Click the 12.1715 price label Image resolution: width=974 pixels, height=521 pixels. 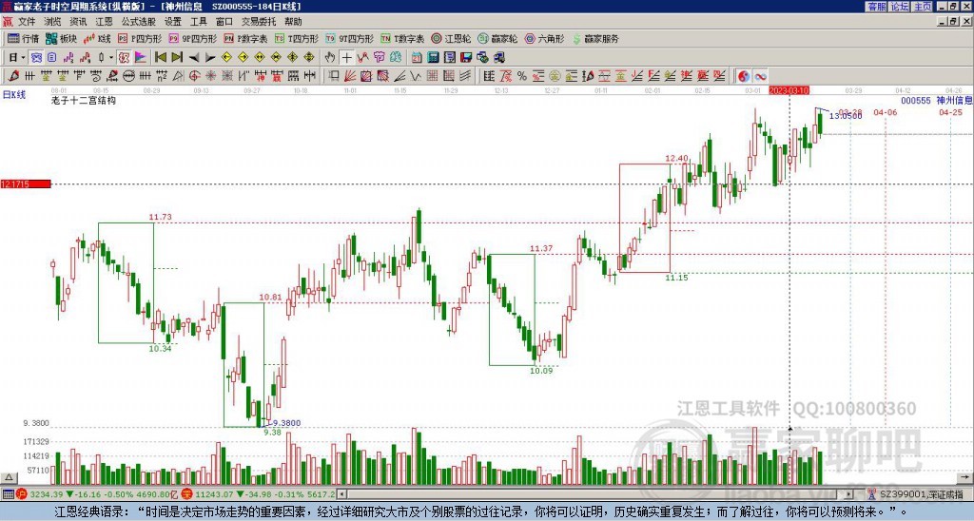tap(26, 183)
